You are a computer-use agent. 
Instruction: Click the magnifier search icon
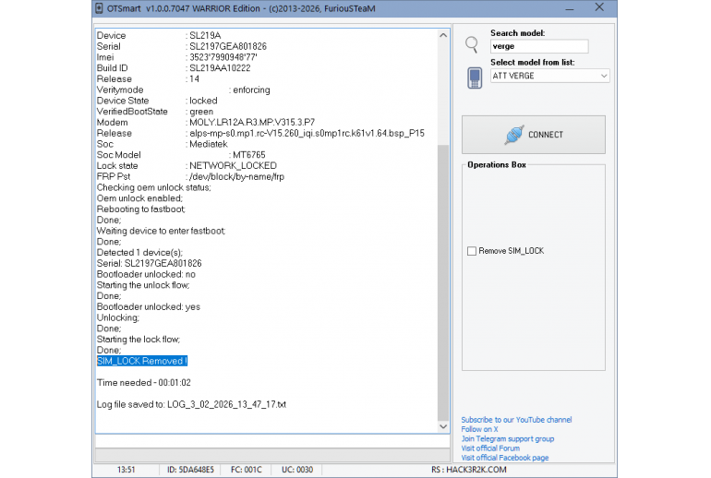click(x=472, y=43)
